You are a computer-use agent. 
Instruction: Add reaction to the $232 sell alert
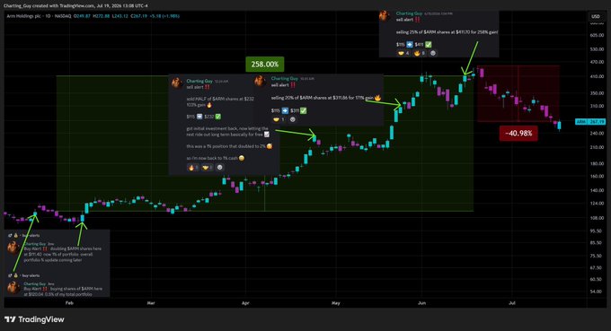[x=219, y=168]
